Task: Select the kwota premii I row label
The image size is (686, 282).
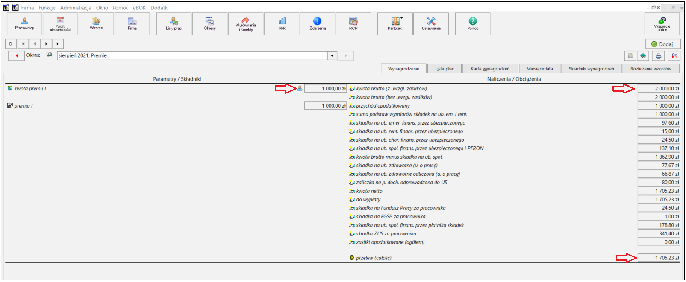Action: click(30, 89)
